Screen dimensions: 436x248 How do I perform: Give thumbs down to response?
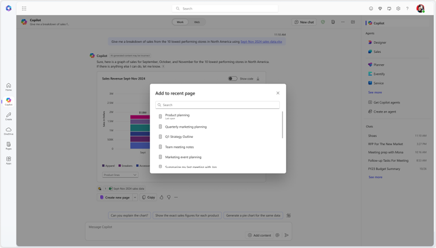point(169,197)
